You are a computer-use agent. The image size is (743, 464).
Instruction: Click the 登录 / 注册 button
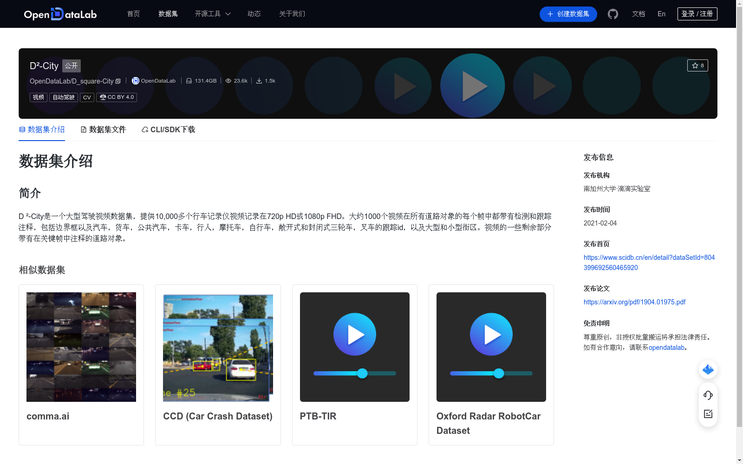(697, 14)
